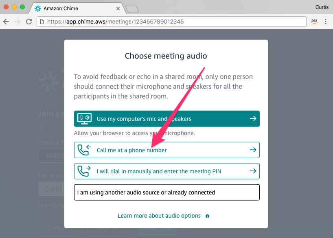This screenshot has height=238, width=333.
Task: Select I am using another audio source
Action: point(167,192)
